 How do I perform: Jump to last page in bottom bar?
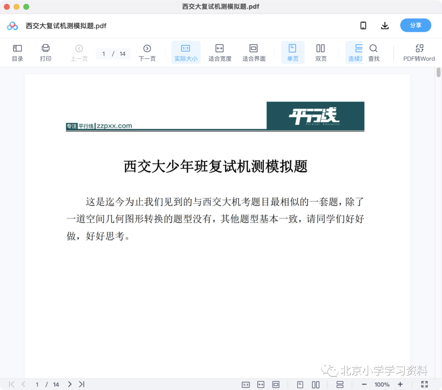(82, 384)
